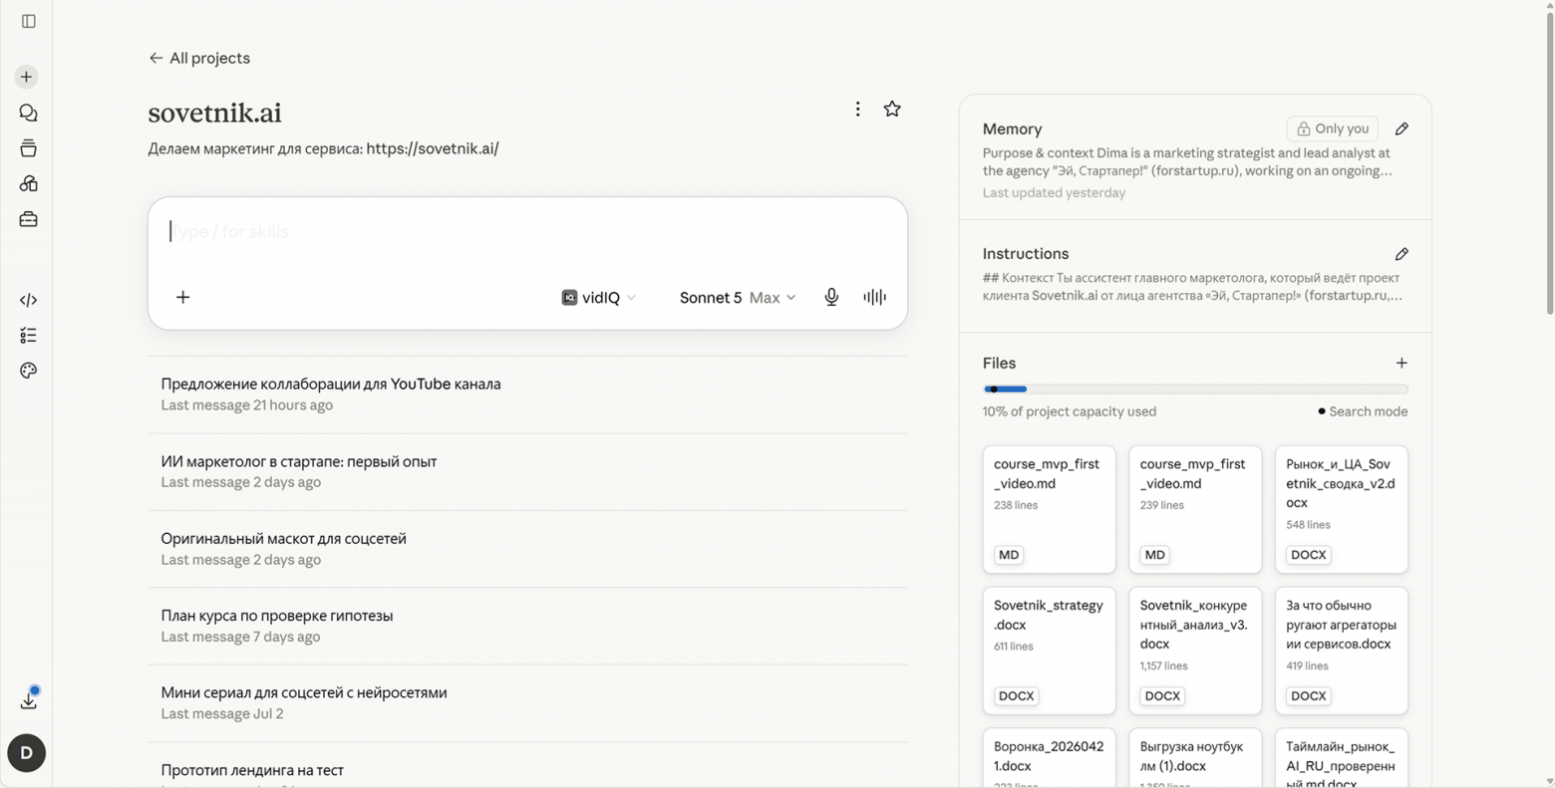Open the Sovetnik_strategy.docx file card
The height and width of the screenshot is (788, 1555).
tap(1049, 651)
